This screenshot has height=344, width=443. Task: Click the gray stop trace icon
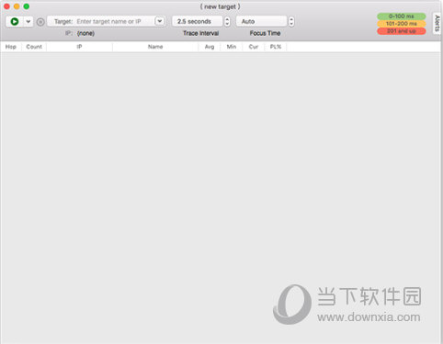[x=40, y=22]
